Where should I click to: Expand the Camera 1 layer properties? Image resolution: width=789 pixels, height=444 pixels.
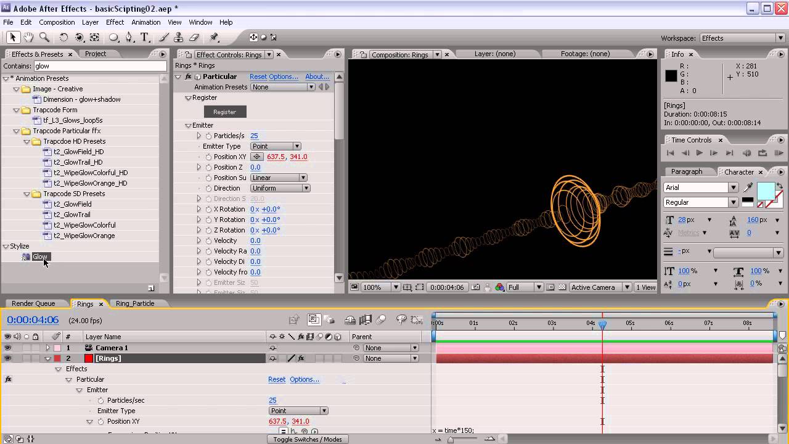pyautogui.click(x=47, y=348)
